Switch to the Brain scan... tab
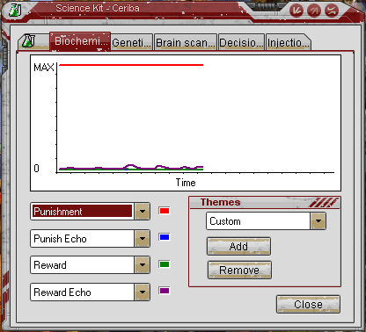The width and height of the screenshot is (366, 332). tap(186, 42)
